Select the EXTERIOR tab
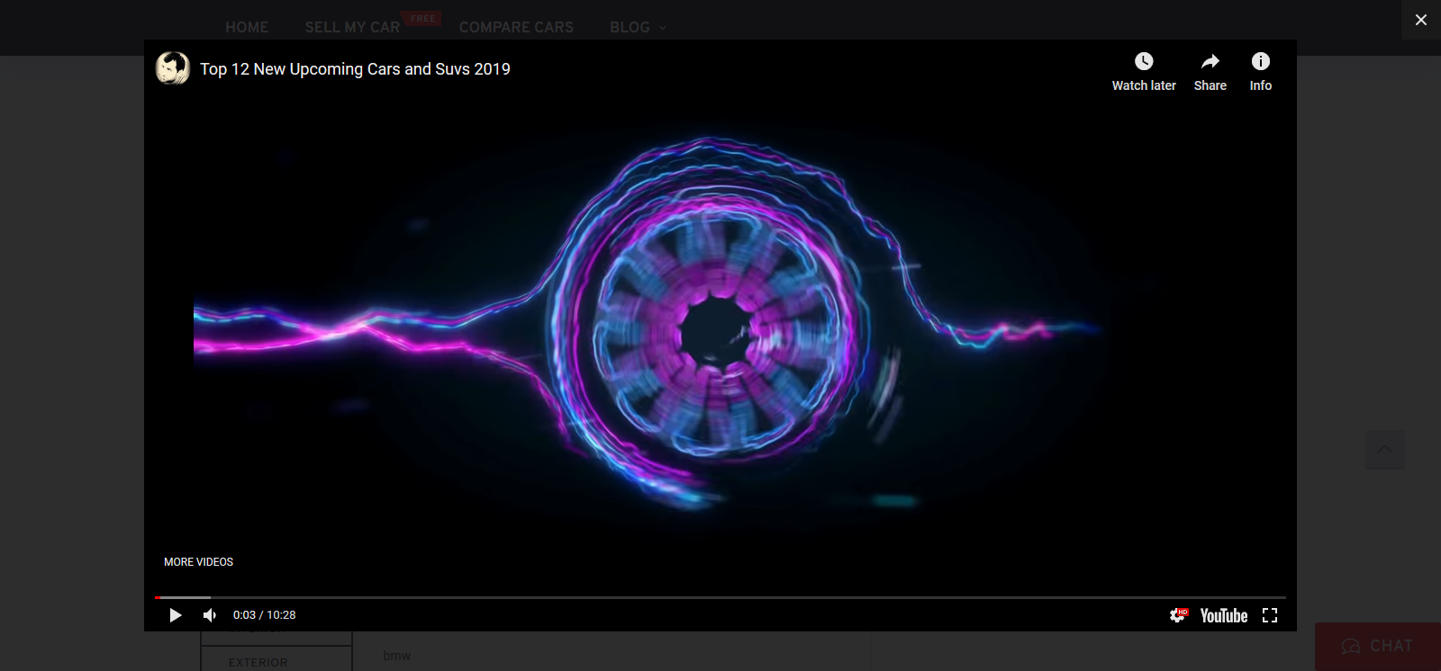The image size is (1441, 671). pos(258,662)
